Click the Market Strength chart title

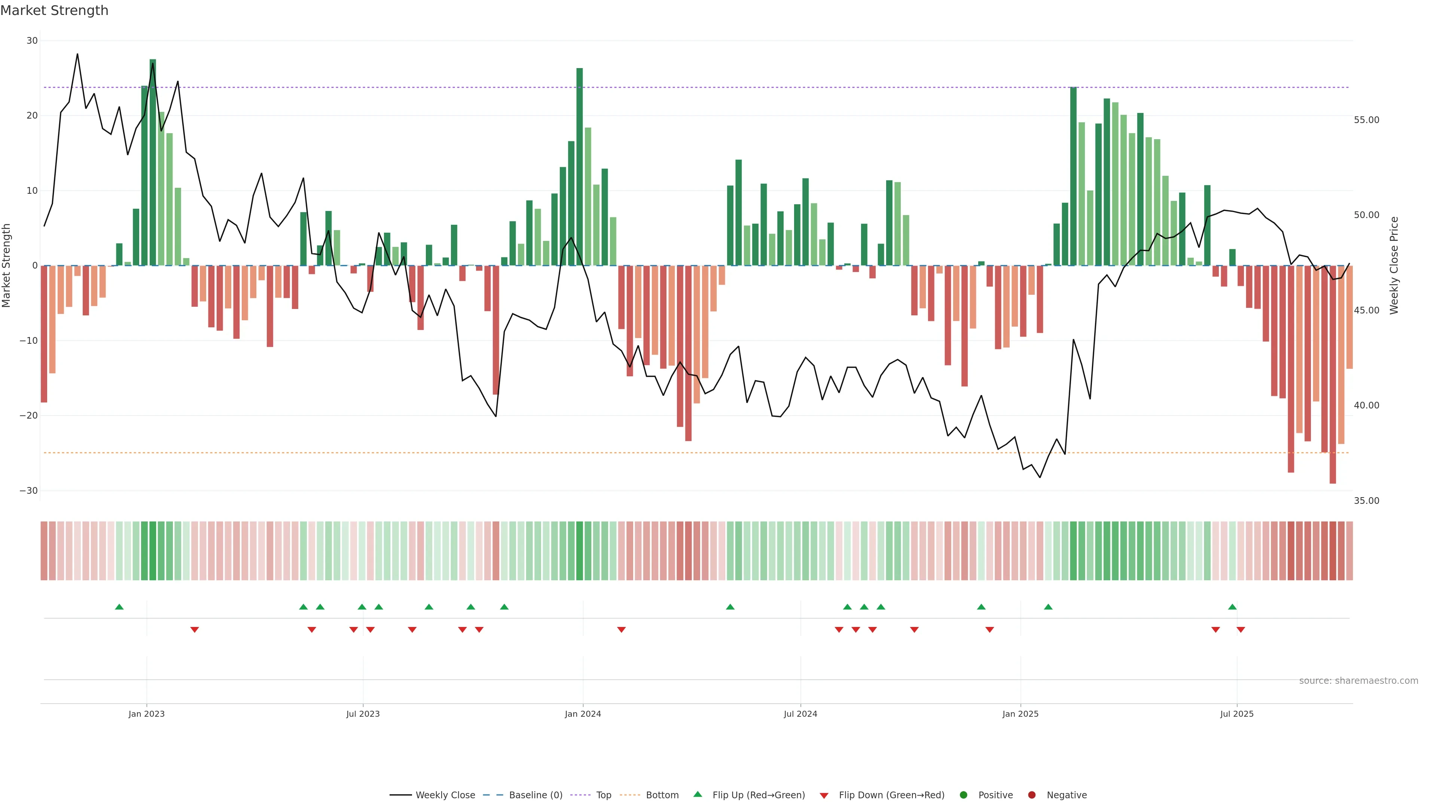coord(54,10)
